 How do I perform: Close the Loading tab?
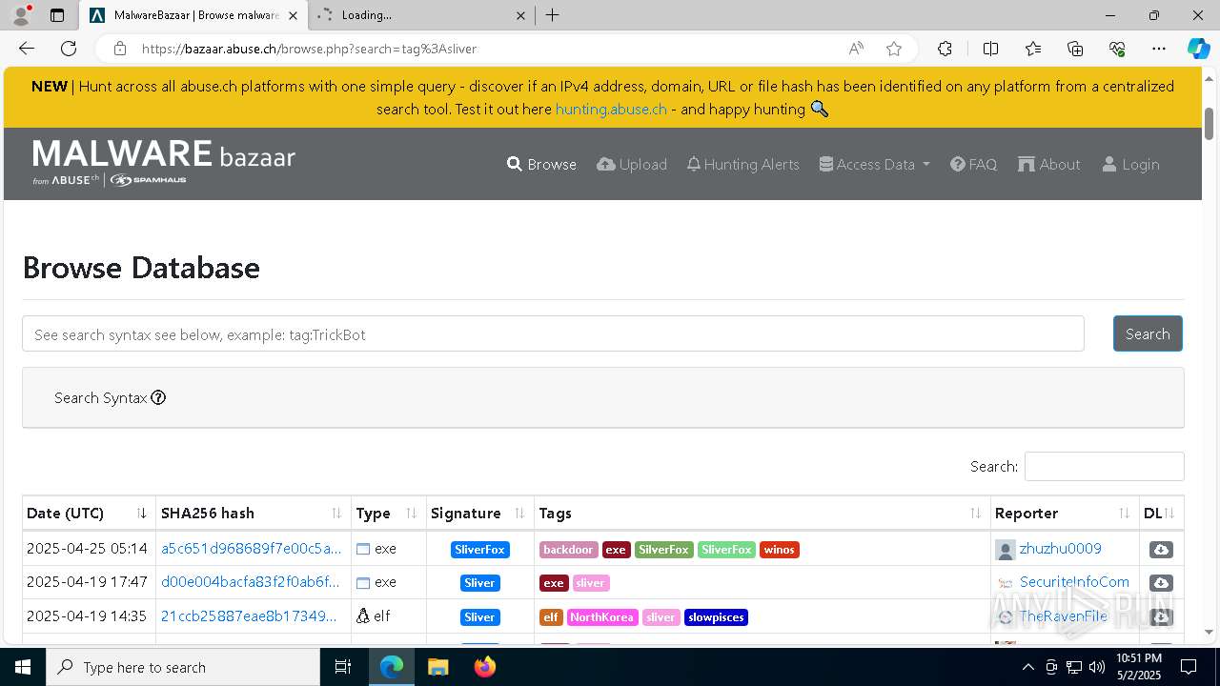tap(520, 15)
